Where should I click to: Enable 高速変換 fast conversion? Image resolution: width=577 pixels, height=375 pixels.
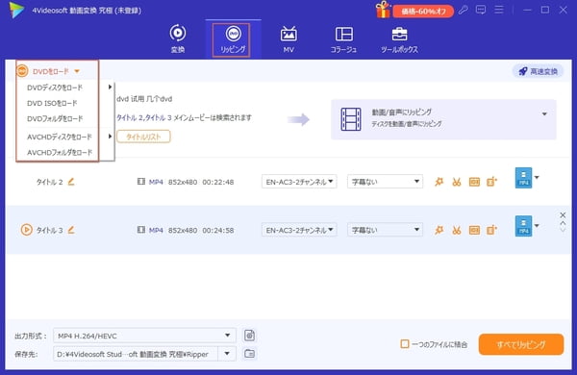tap(538, 71)
